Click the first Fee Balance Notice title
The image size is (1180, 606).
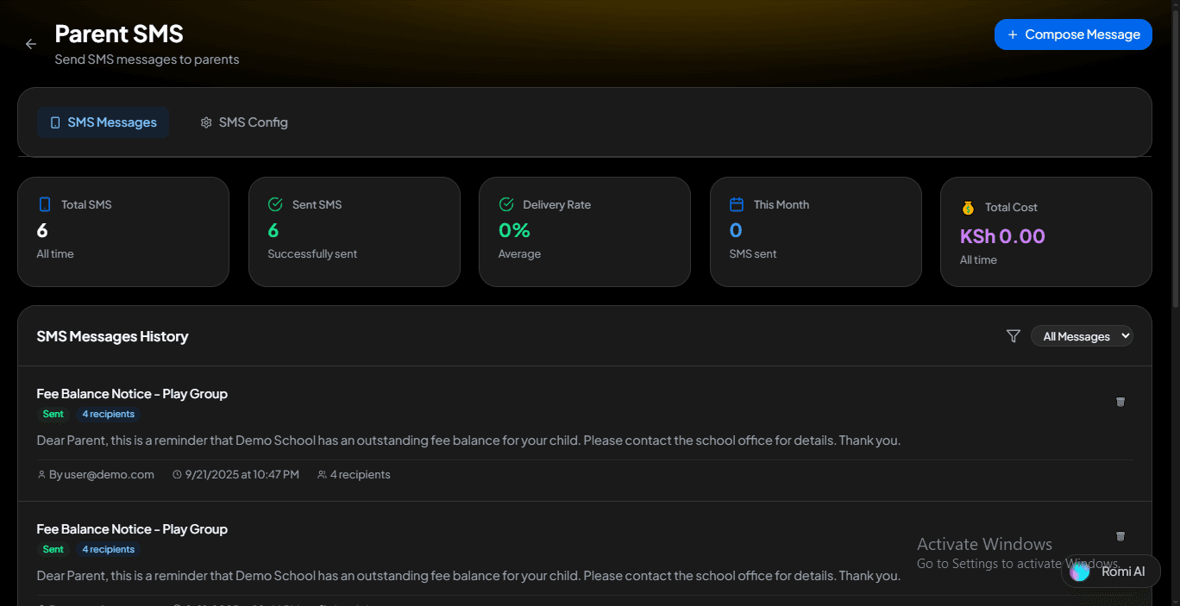[x=132, y=394]
